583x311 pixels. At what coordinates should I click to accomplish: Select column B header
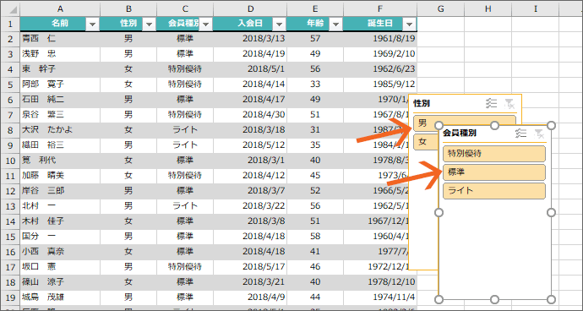128,8
